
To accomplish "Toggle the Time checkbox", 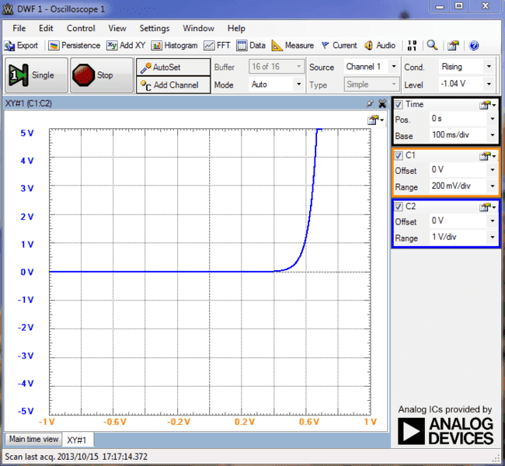I will click(x=399, y=104).
